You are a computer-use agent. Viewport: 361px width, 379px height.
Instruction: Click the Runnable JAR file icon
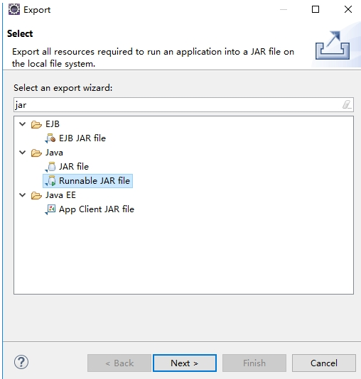coord(50,181)
